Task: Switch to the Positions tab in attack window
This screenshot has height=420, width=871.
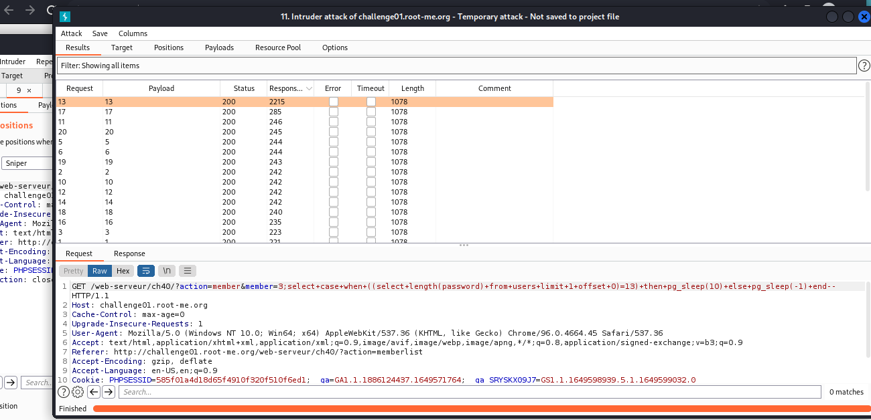Action: click(169, 47)
